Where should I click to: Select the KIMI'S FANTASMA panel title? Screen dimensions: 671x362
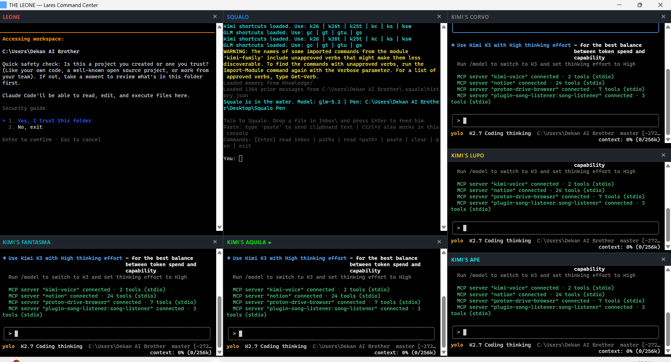pyautogui.click(x=27, y=242)
